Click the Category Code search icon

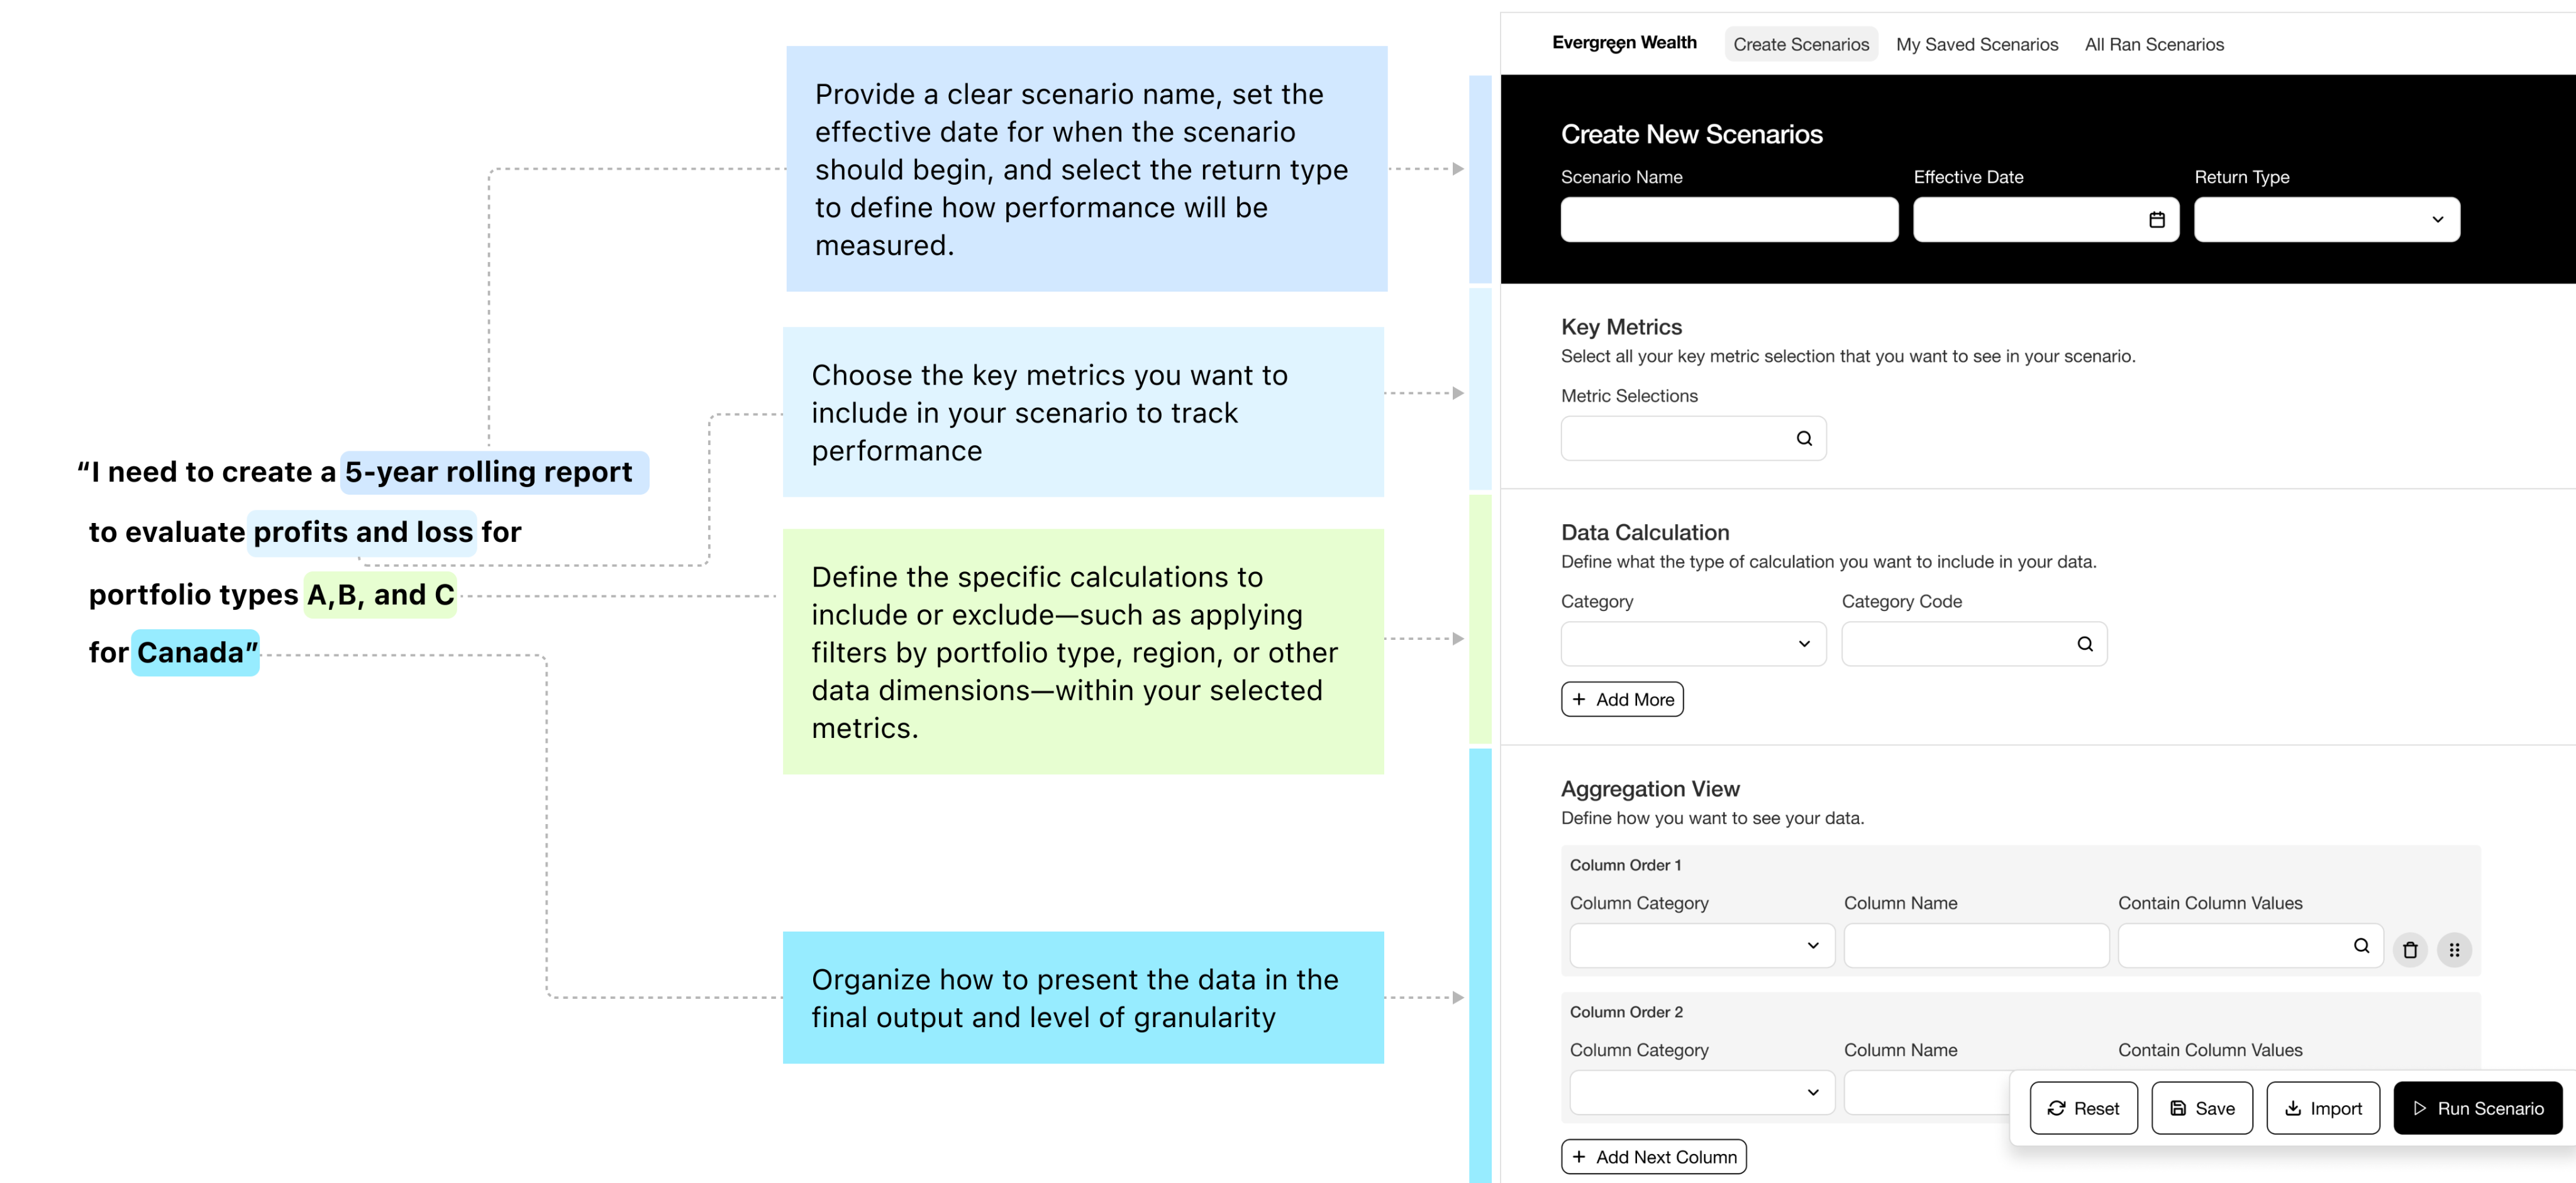[x=2084, y=644]
